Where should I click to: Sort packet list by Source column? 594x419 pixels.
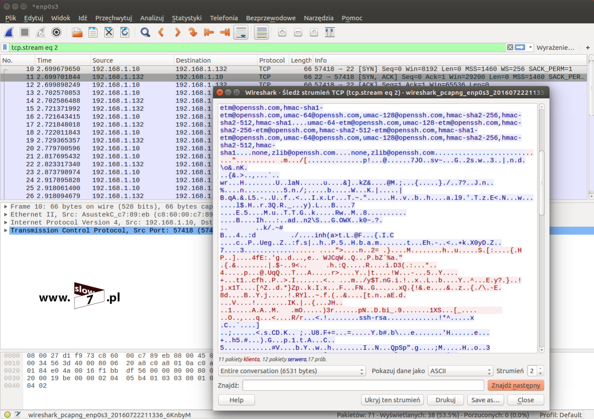click(132, 60)
